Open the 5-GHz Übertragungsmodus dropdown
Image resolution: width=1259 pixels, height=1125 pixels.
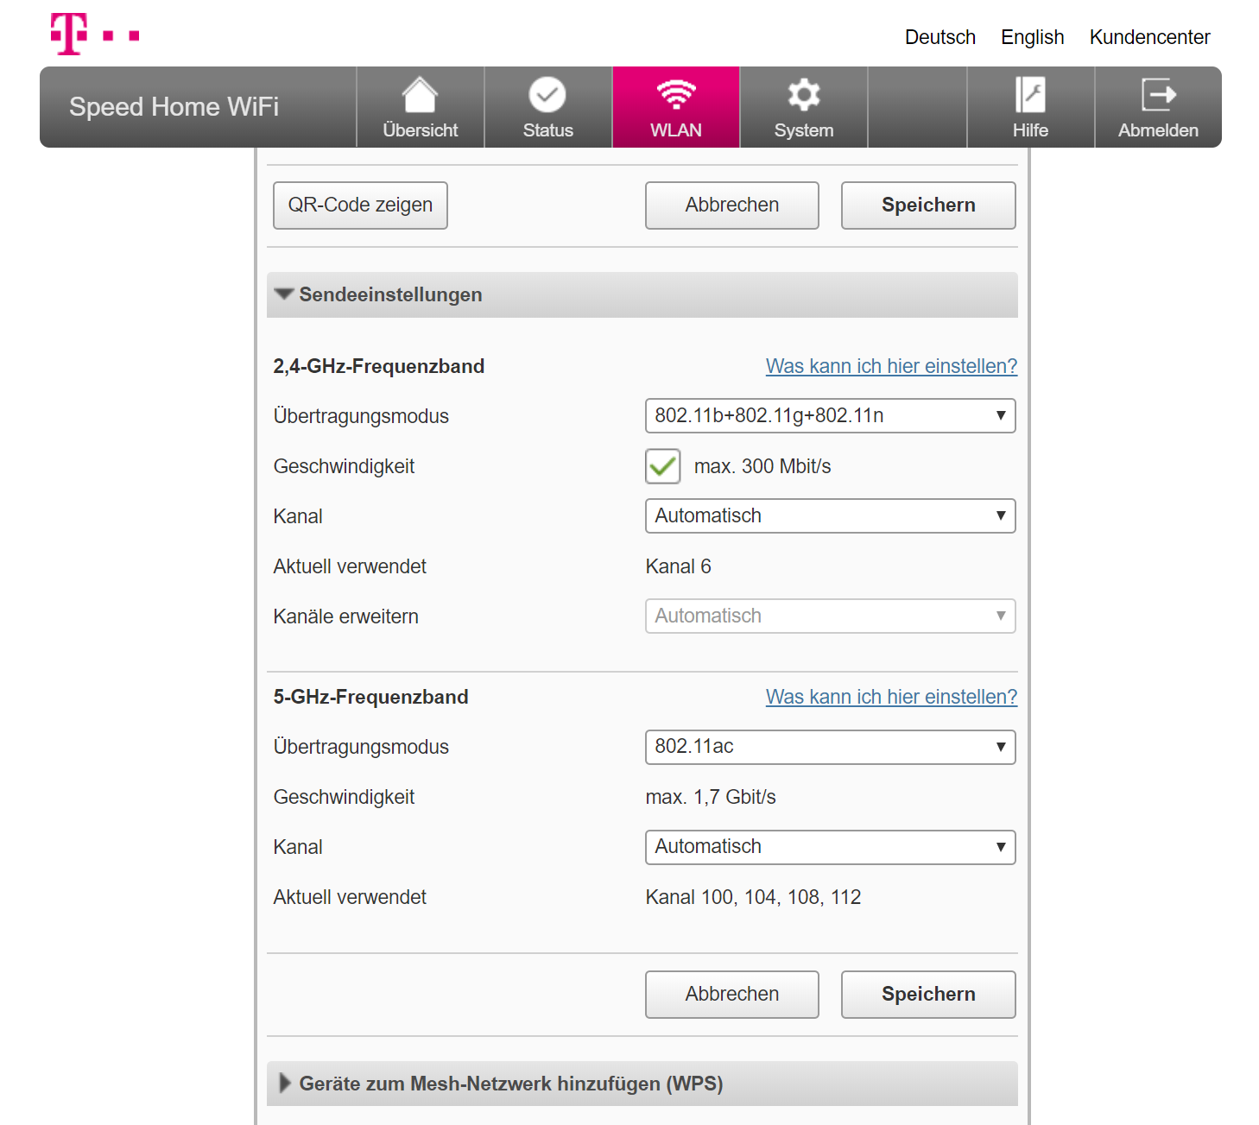point(831,747)
